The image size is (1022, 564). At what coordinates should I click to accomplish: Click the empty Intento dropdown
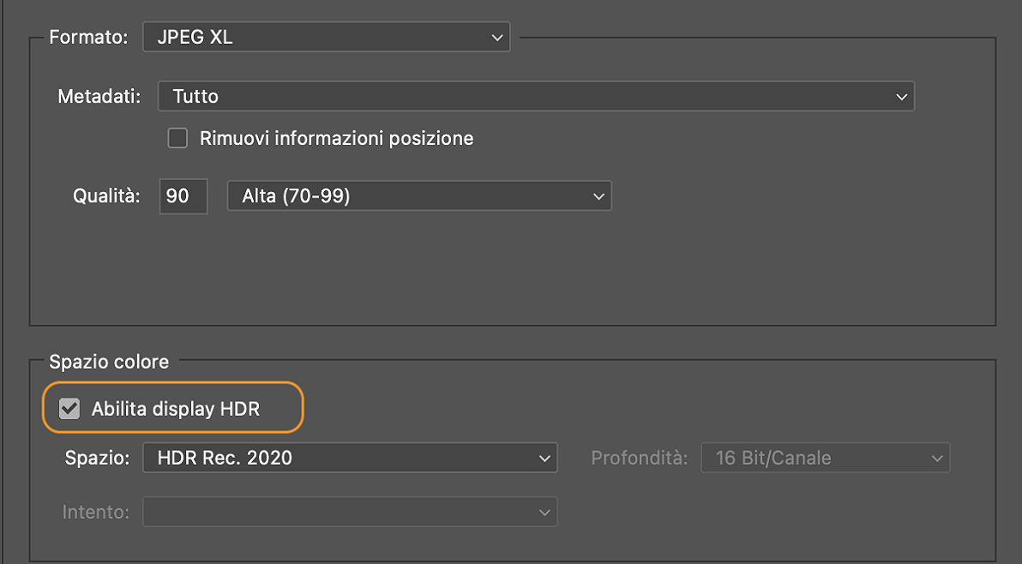pyautogui.click(x=349, y=512)
